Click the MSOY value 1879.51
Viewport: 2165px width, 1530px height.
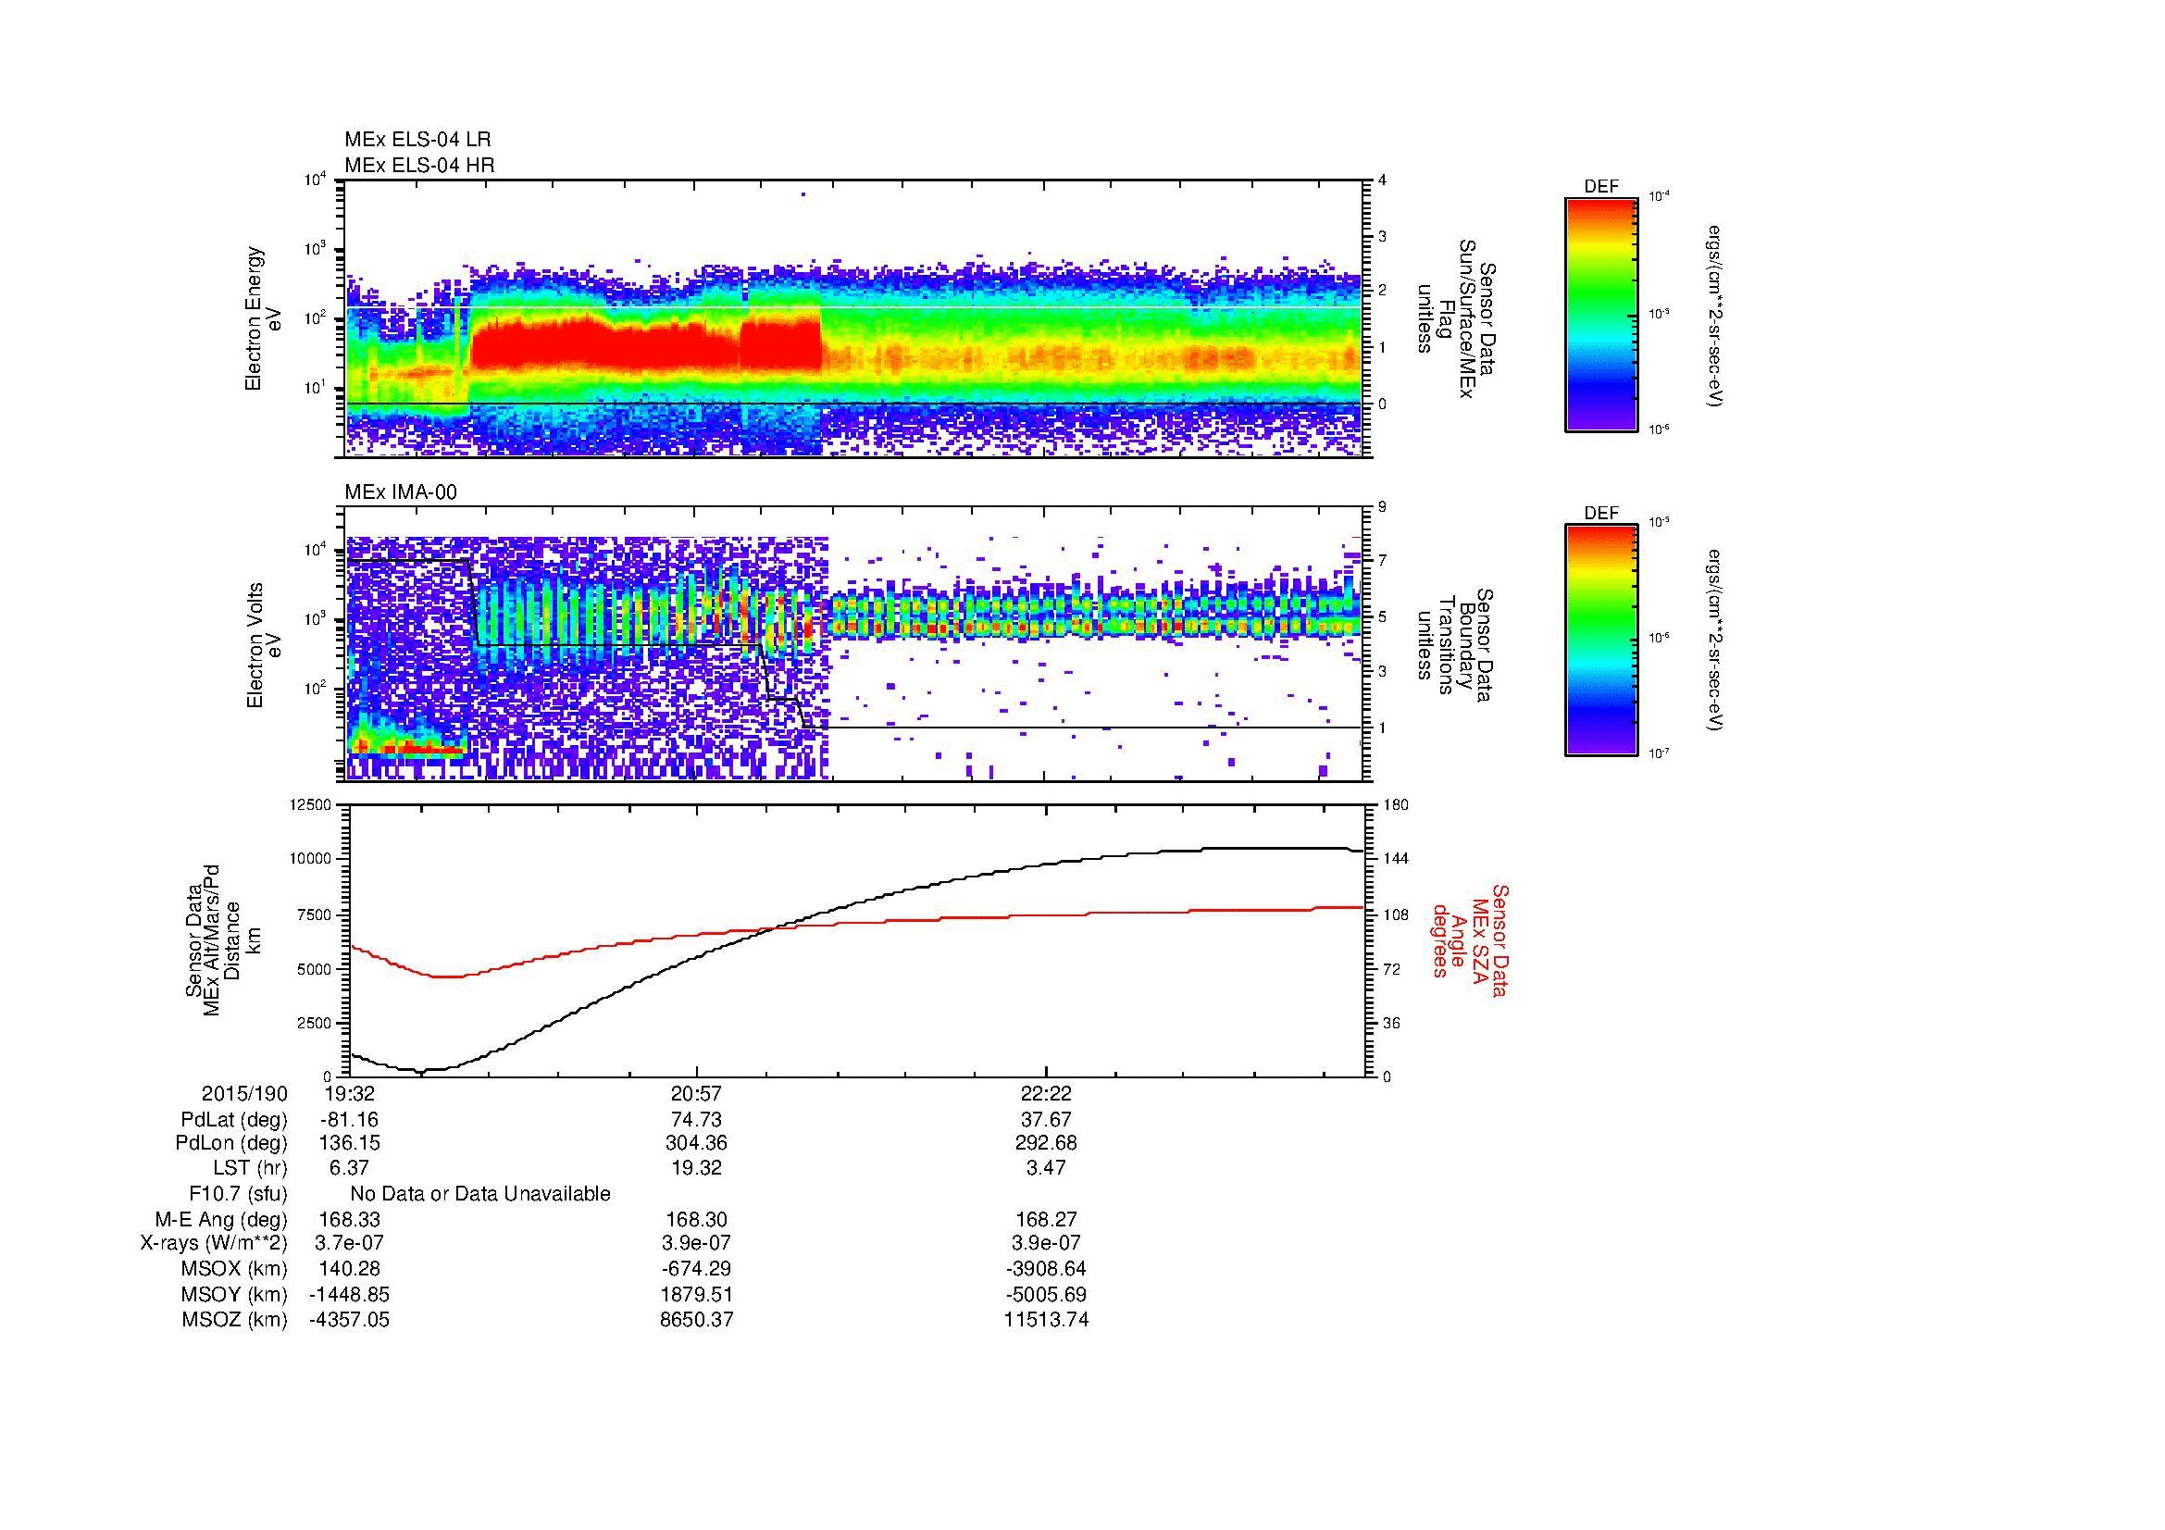point(696,1294)
